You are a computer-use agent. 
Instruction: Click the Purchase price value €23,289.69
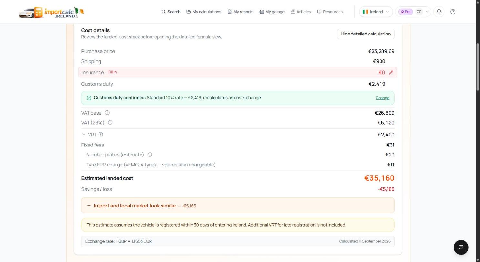coord(381,51)
